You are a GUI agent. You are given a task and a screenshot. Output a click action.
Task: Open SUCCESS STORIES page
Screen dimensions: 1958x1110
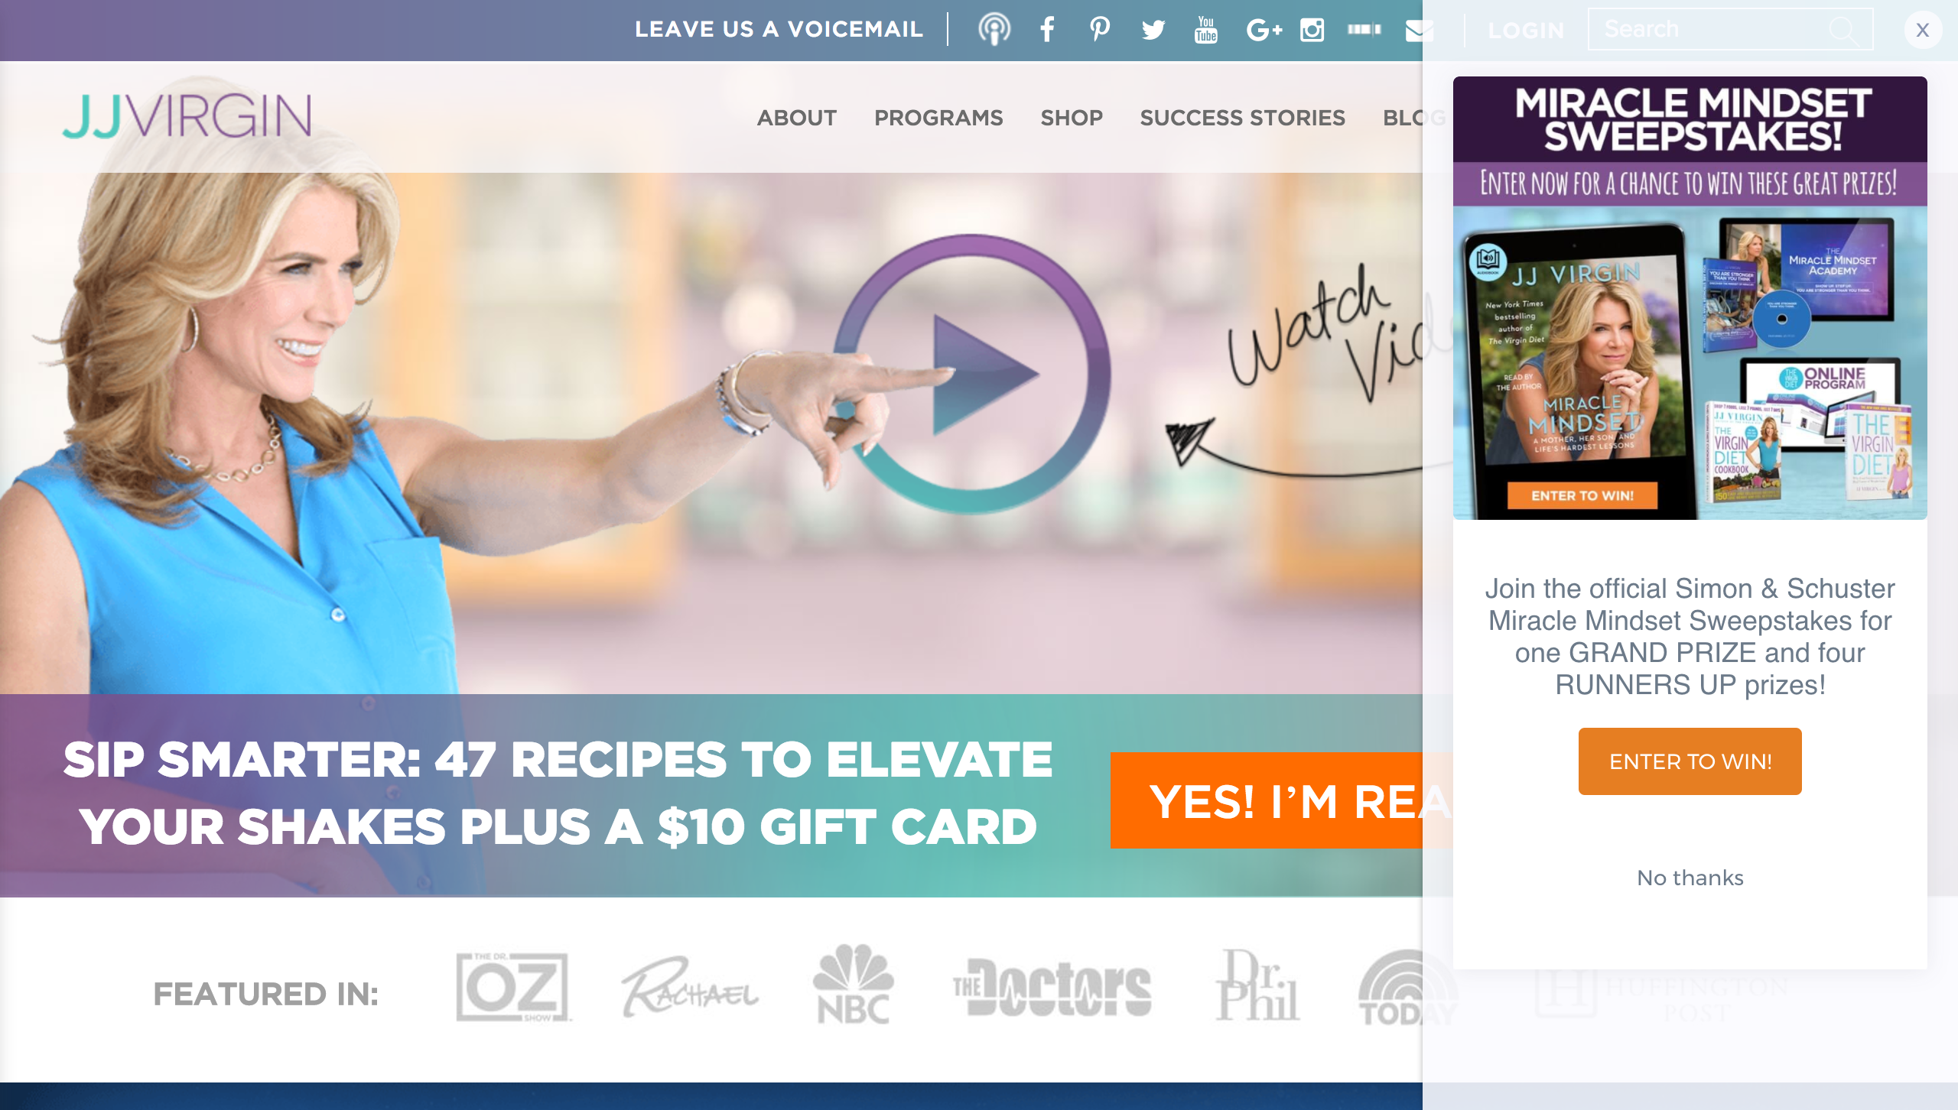coord(1242,118)
